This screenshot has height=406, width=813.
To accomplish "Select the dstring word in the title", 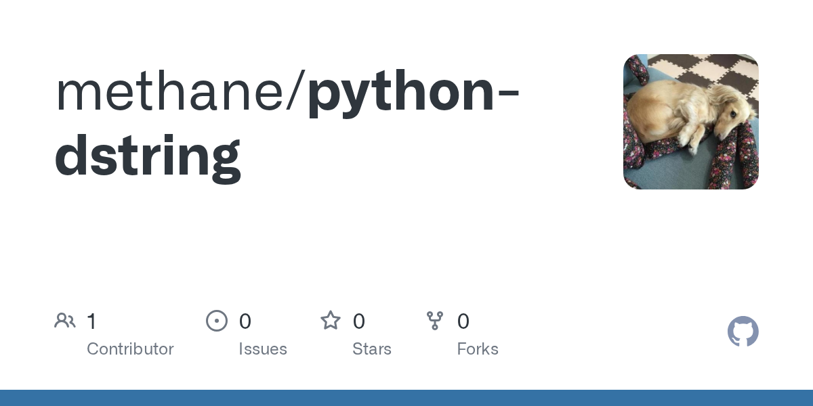I will (148, 158).
